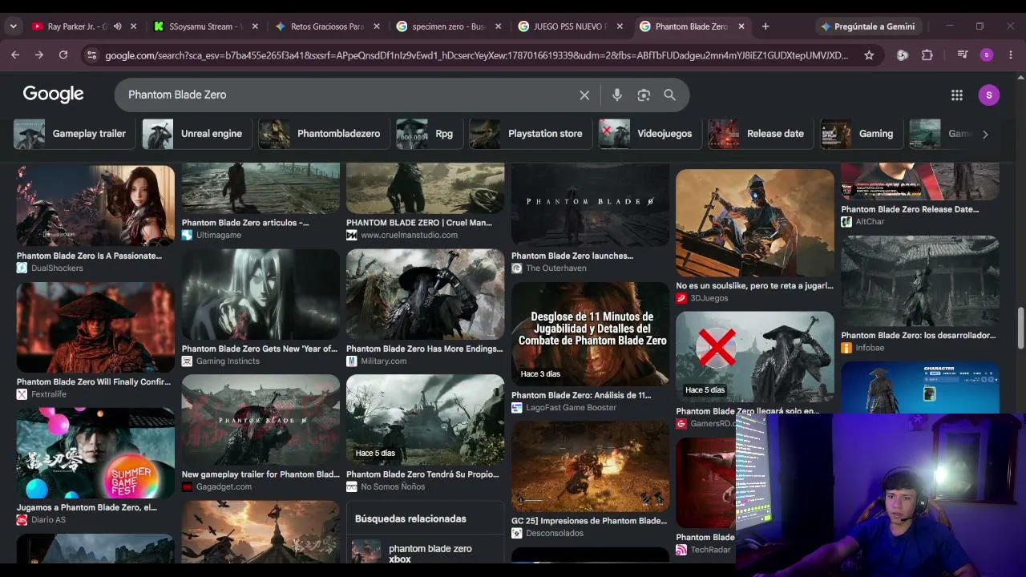Viewport: 1026px width, 577px height.
Task: Open the tab search dropdown arrow
Action: pos(14,26)
